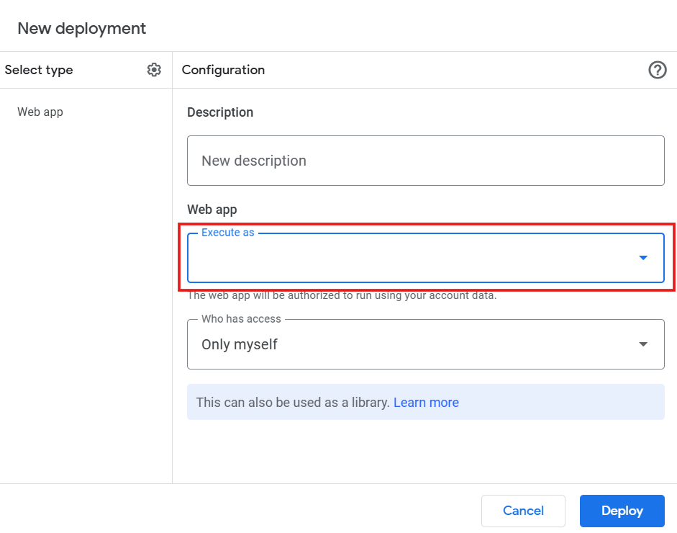The image size is (677, 533).
Task: Click the library info banner text
Action: 293,403
